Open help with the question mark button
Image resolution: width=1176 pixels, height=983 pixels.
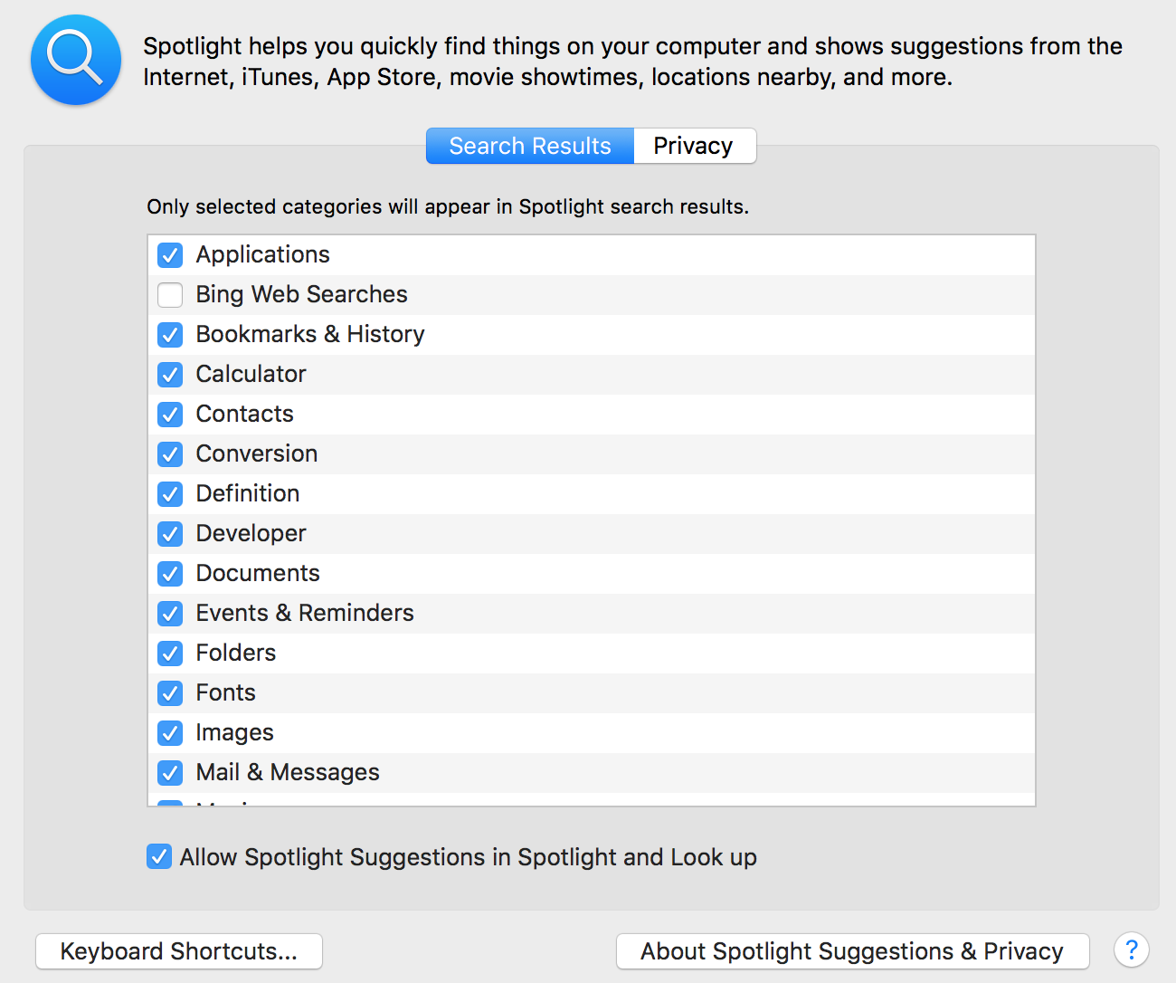click(1131, 950)
